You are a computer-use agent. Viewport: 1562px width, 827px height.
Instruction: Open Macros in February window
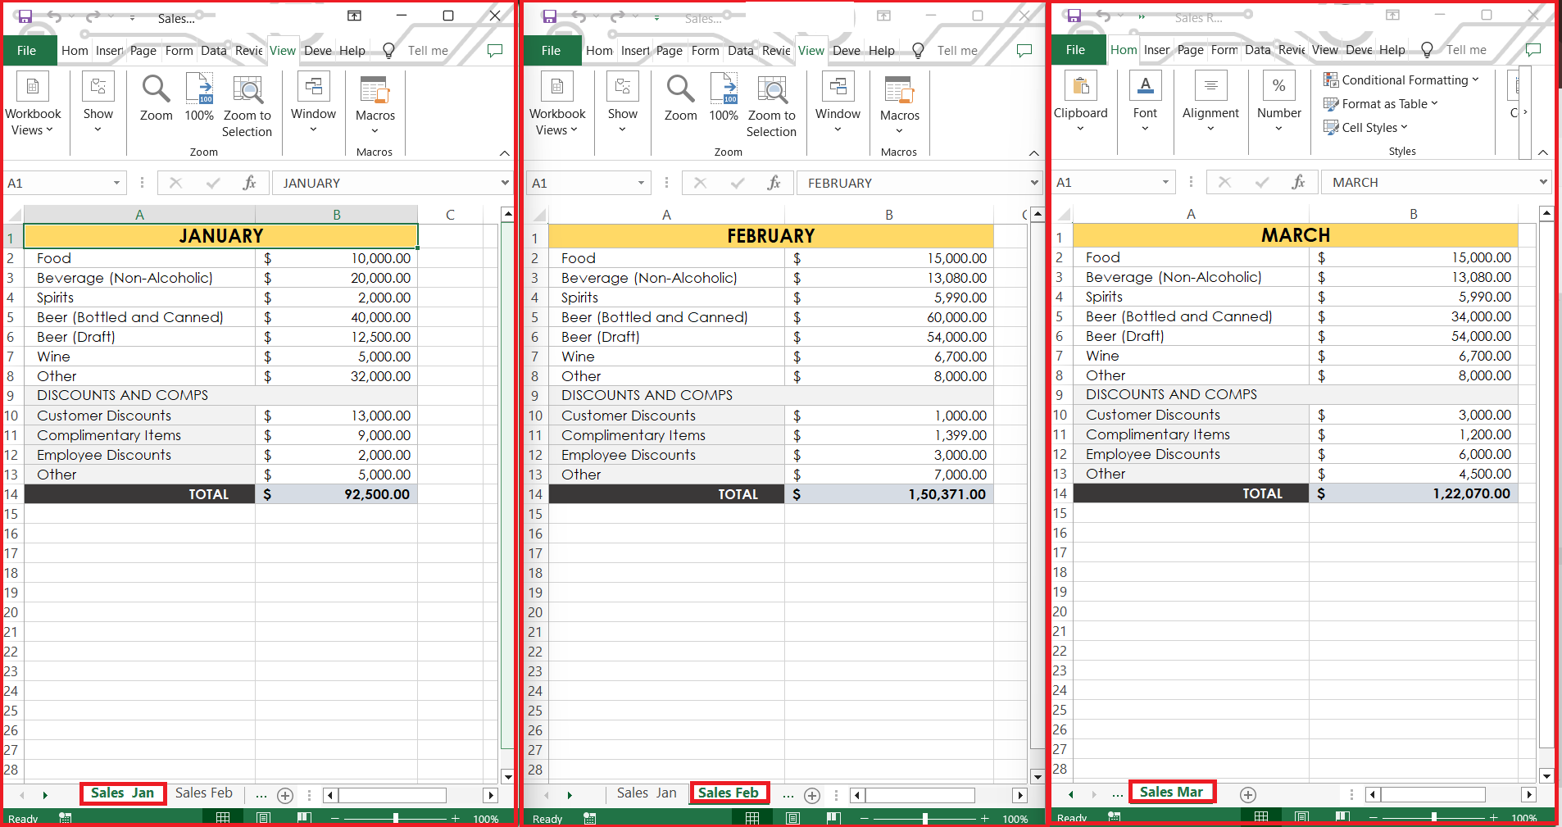(x=900, y=105)
